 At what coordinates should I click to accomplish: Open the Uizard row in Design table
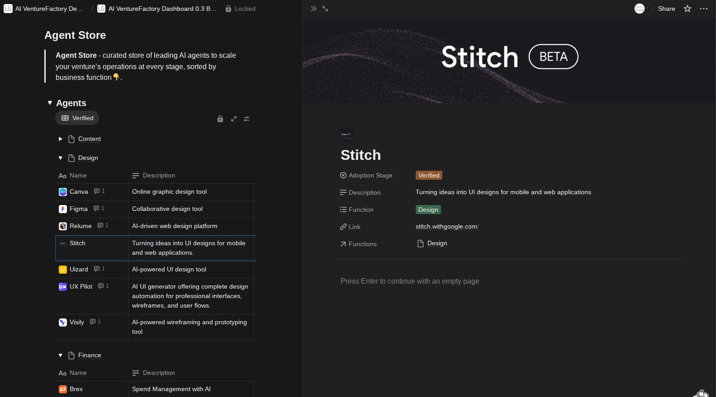79,270
